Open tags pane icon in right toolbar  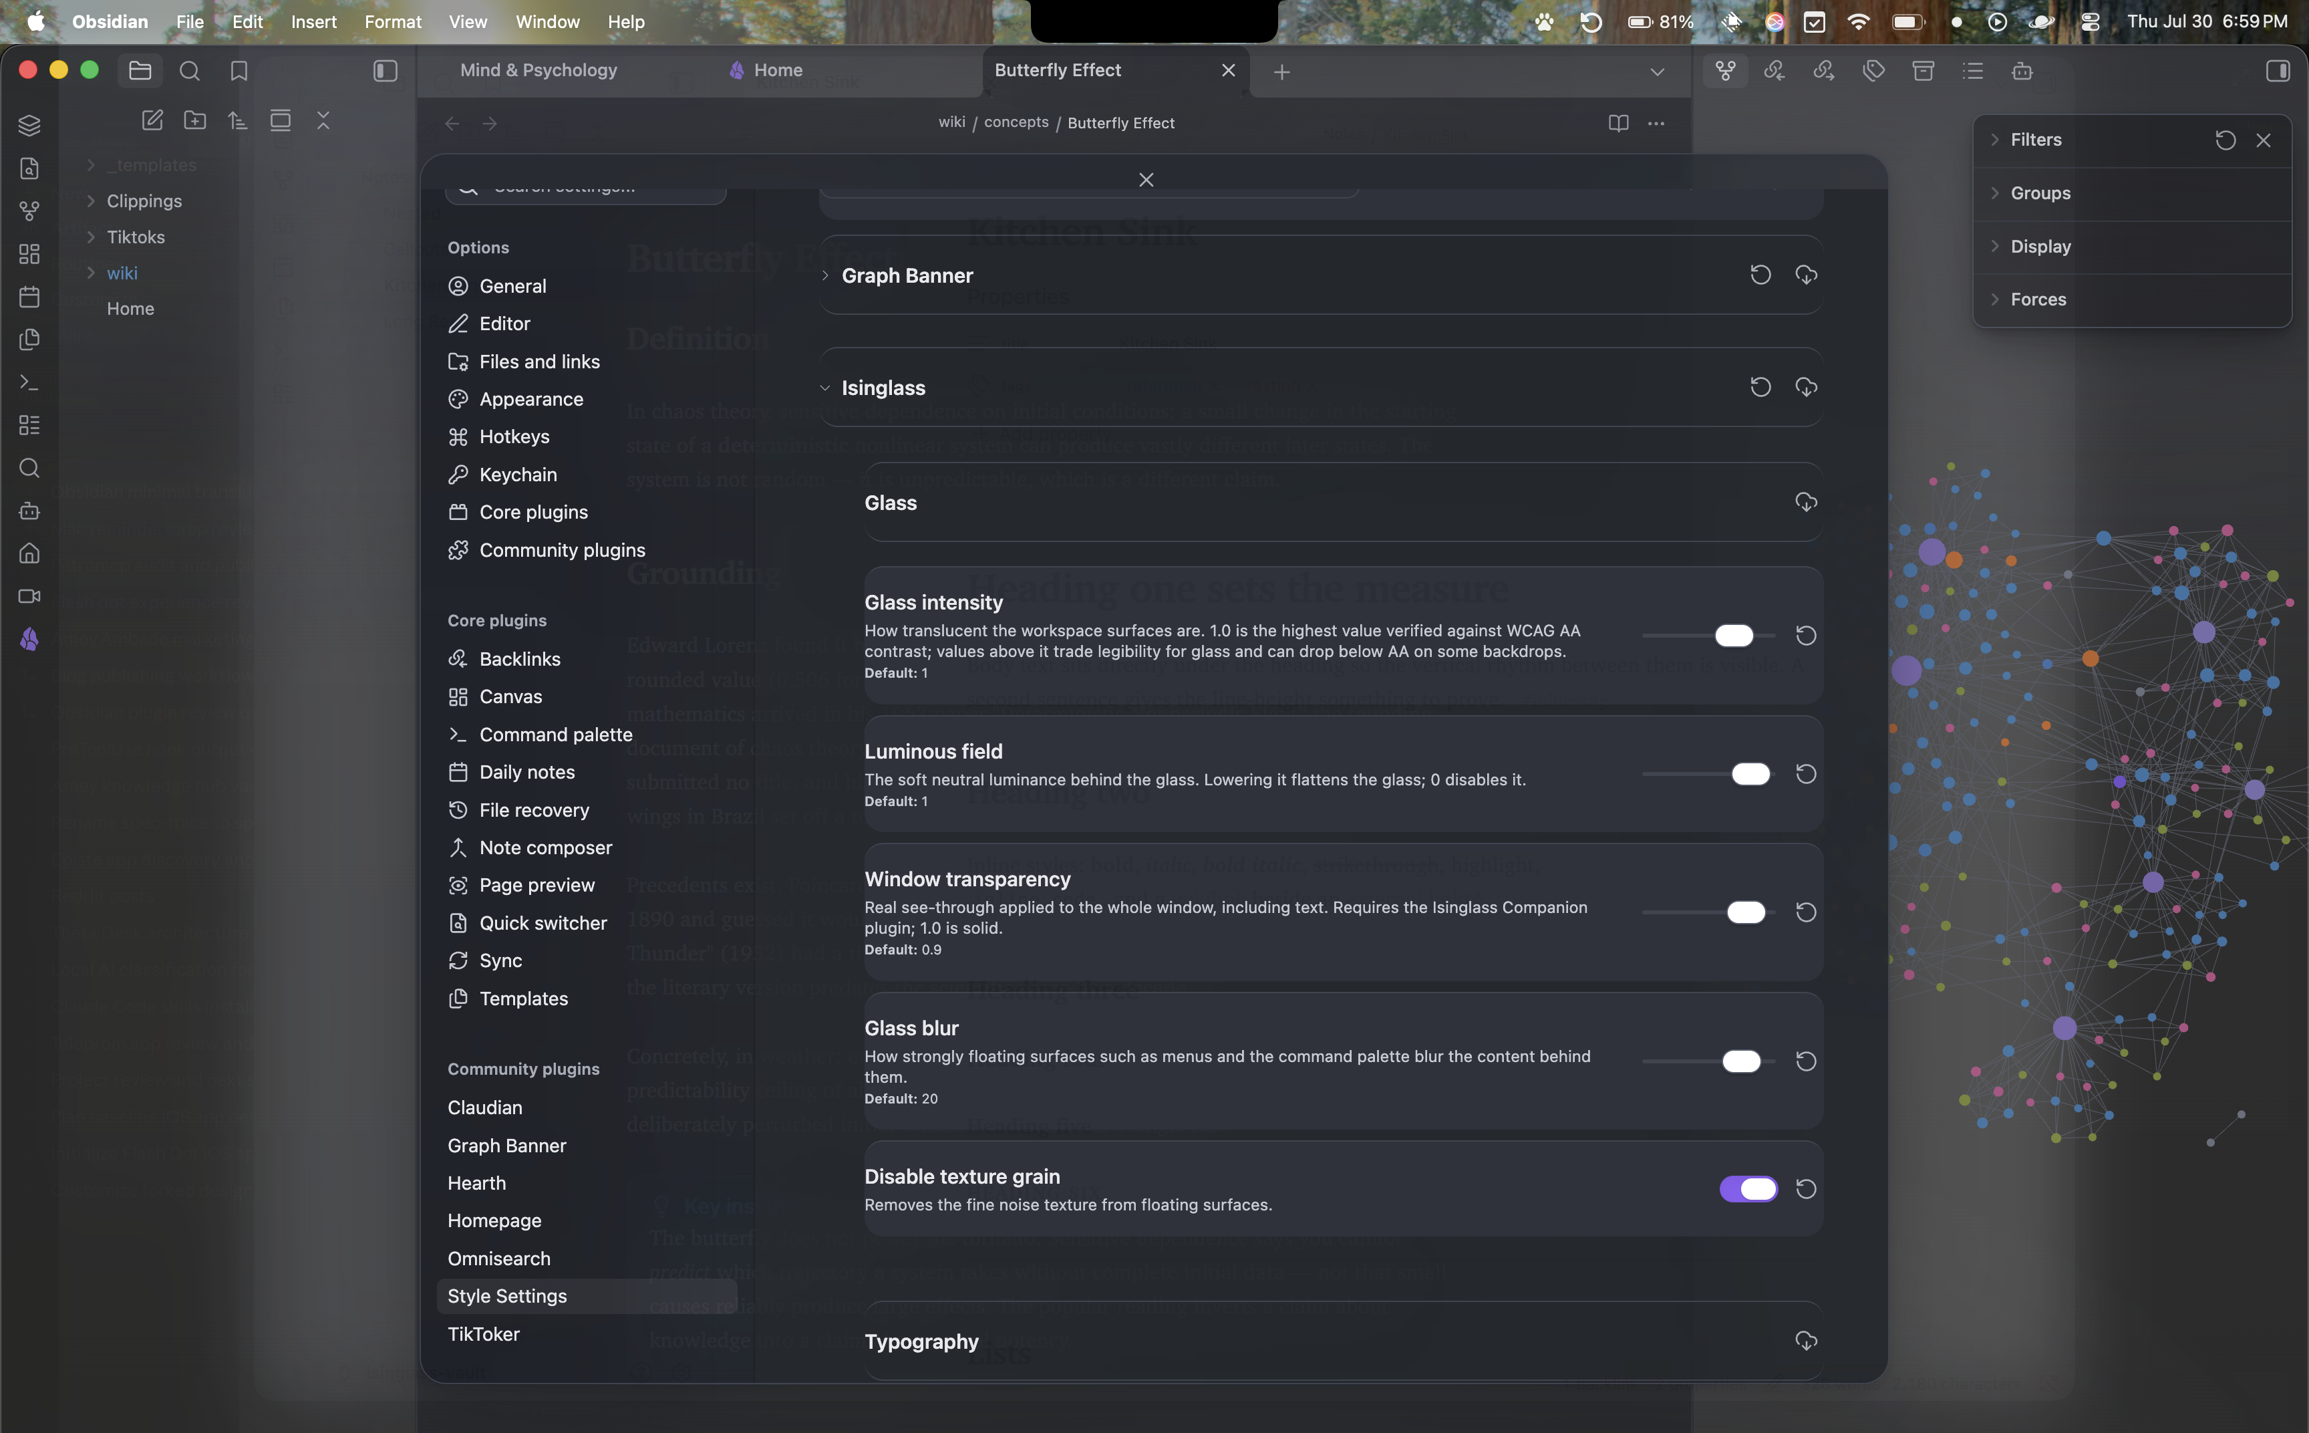(x=1873, y=71)
